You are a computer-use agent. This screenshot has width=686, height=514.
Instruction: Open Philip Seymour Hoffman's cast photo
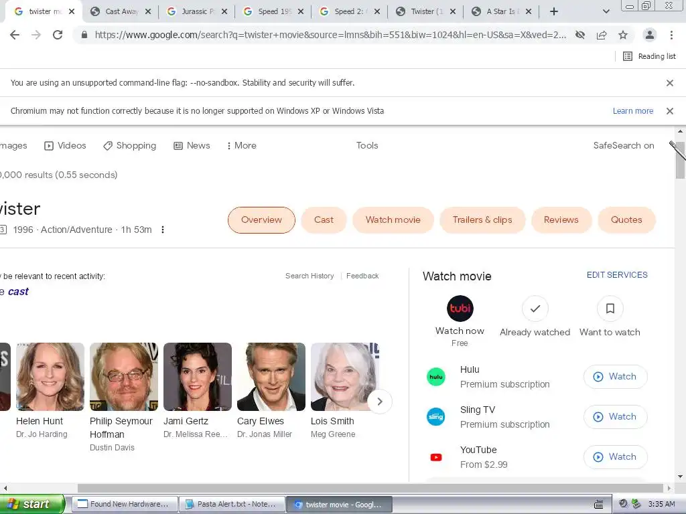(124, 377)
